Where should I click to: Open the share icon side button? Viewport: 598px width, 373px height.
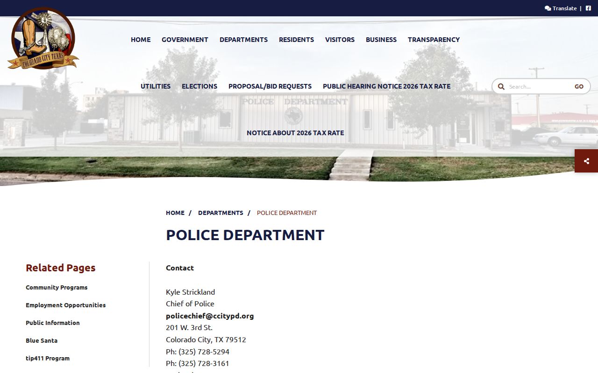pyautogui.click(x=586, y=161)
